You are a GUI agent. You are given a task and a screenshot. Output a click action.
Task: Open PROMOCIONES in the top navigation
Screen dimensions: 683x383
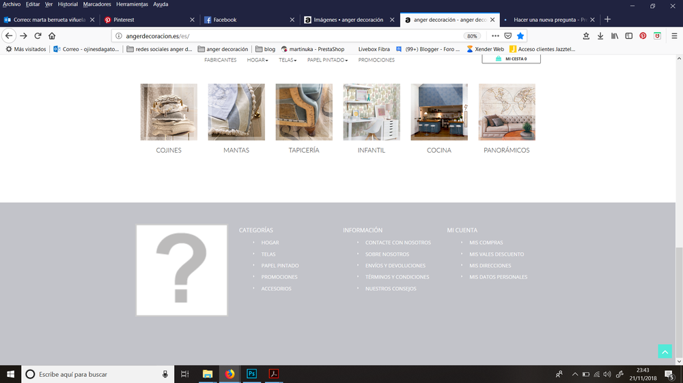(376, 60)
